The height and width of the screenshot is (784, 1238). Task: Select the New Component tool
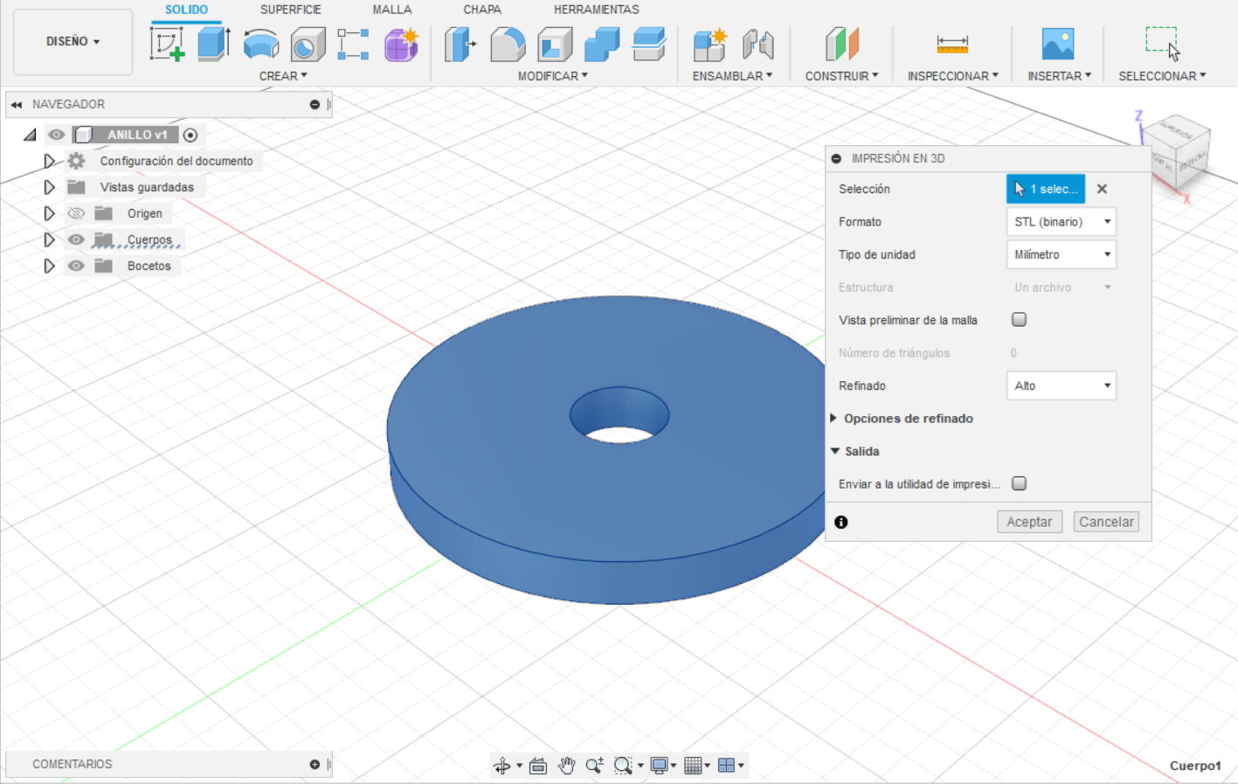709,44
